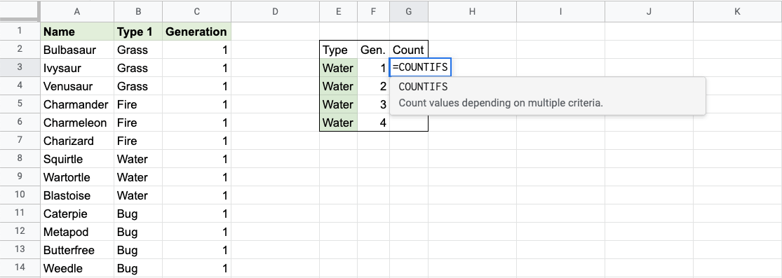
Task: Select the COUNTIFS autocomplete suggestion
Action: tap(548, 96)
